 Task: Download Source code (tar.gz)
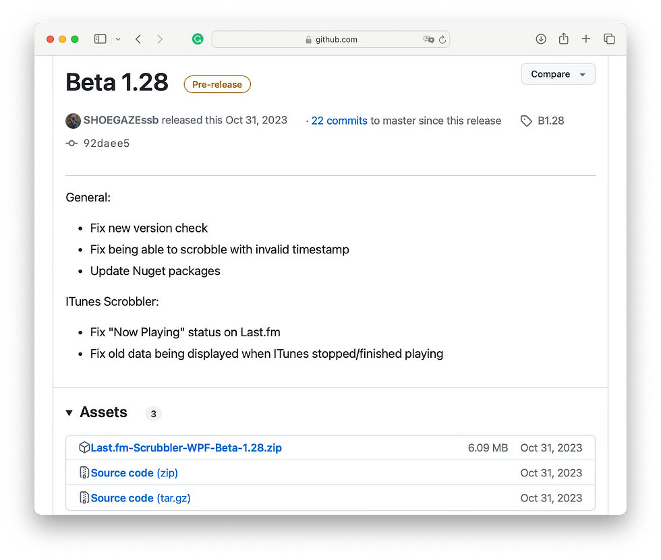point(141,499)
